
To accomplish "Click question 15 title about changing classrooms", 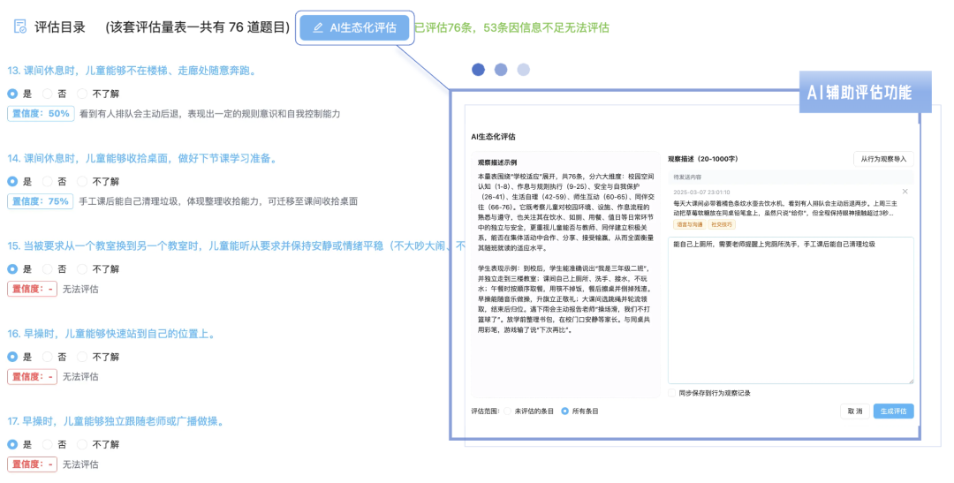I will tap(236, 245).
